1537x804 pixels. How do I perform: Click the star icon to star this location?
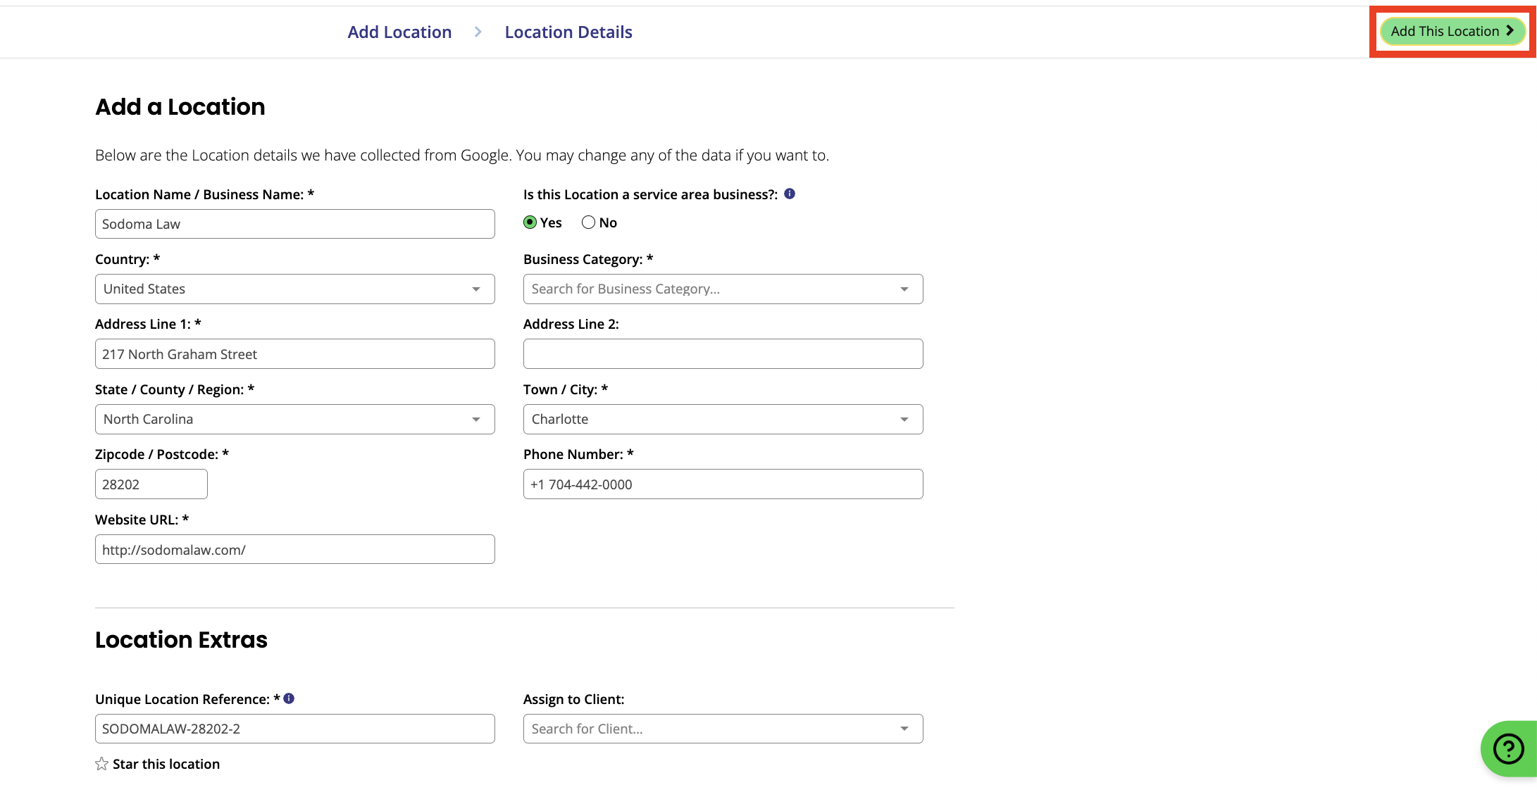coord(101,762)
